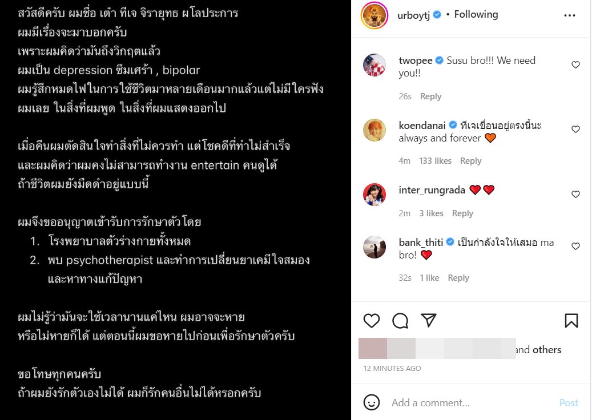The height and width of the screenshot is (420, 592).
Task: Save post with the bookmark icon
Action: 571,321
